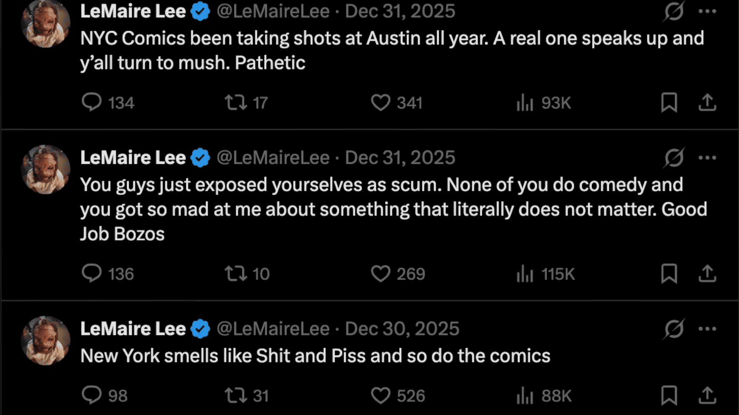Reply to the 'exposed yourselves as scum' tweet
The height and width of the screenshot is (415, 739).
click(92, 273)
